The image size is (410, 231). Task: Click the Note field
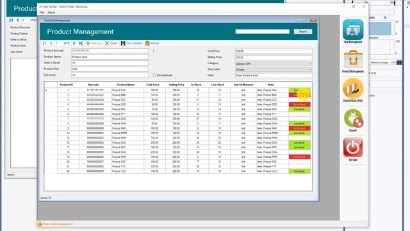tap(274, 76)
